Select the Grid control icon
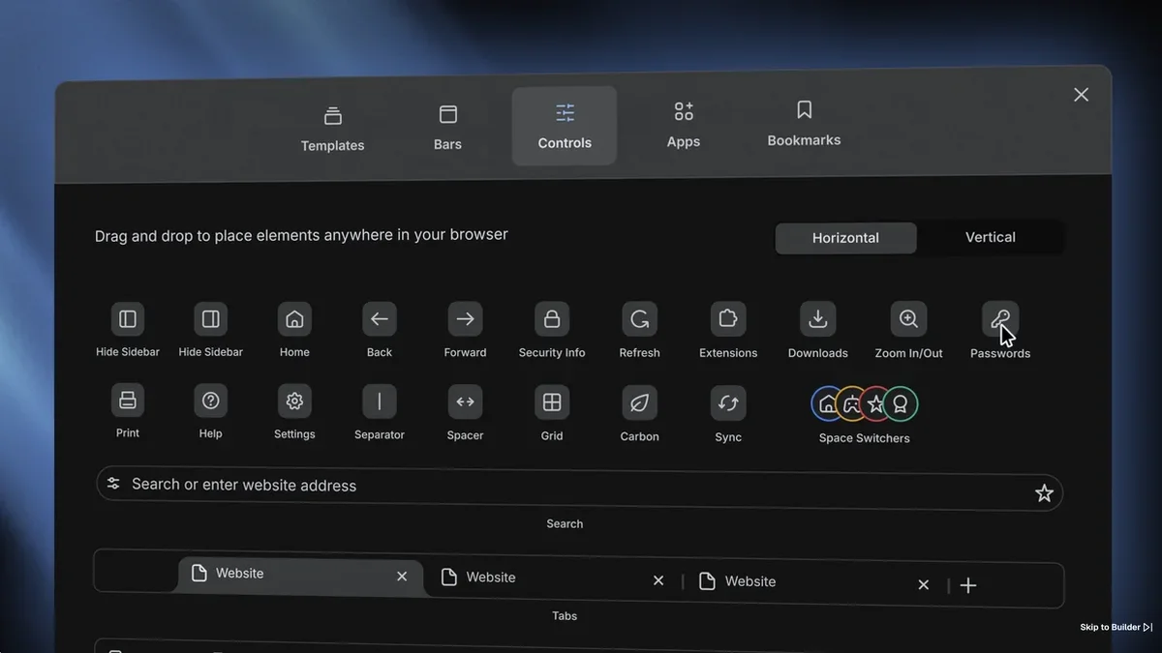The image size is (1162, 653). click(552, 402)
